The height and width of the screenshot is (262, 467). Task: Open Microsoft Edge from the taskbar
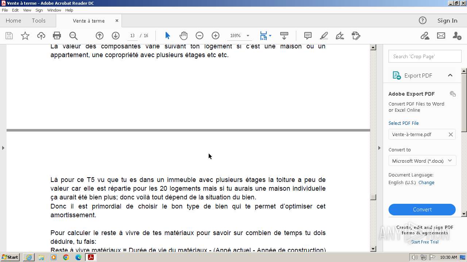78,257
